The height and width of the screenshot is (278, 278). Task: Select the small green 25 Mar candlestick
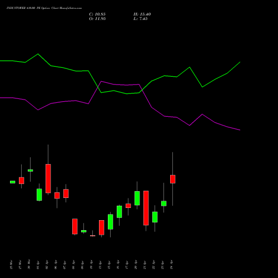click(13, 182)
